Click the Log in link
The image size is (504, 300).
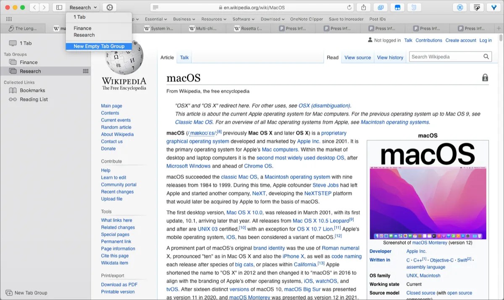pyautogui.click(x=486, y=40)
